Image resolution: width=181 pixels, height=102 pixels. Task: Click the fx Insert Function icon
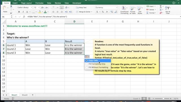24,17
